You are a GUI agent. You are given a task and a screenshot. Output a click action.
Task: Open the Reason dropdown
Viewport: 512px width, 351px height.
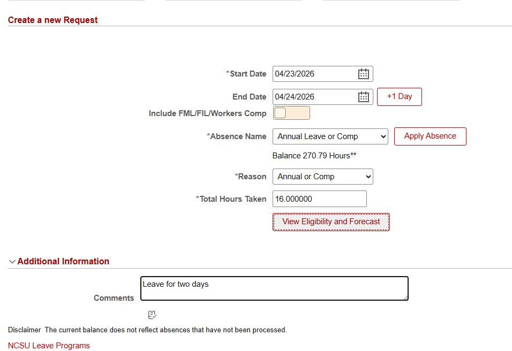(x=323, y=177)
